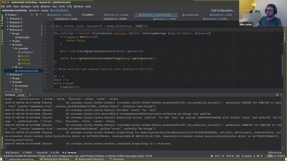
Task: Switch to lesson-4/.../index editor tab
Action: (x=115, y=19)
